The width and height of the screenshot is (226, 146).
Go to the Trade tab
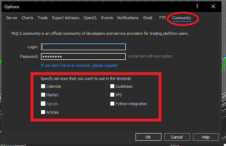click(x=43, y=18)
